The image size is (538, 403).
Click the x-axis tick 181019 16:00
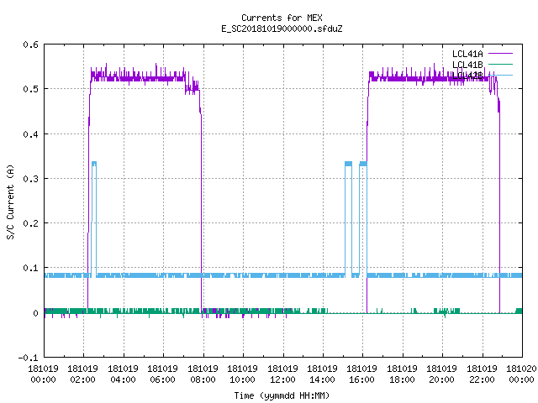coord(362,374)
